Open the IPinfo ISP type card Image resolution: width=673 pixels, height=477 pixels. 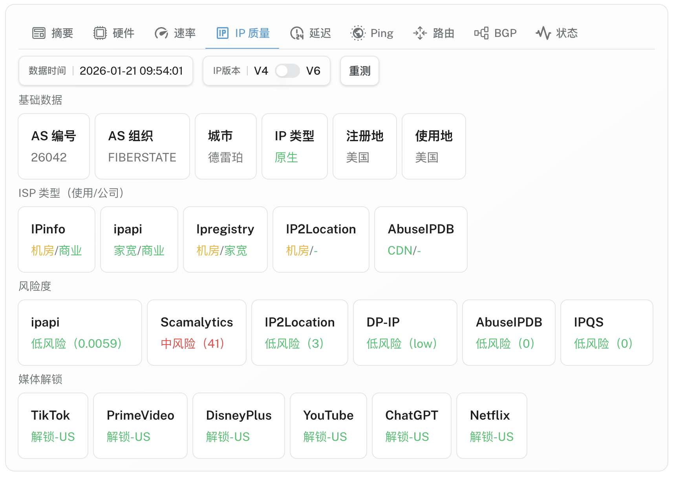pyautogui.click(x=57, y=239)
